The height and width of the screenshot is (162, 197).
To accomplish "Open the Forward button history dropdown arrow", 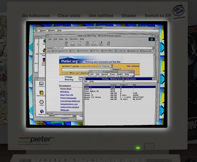I will (62, 44).
